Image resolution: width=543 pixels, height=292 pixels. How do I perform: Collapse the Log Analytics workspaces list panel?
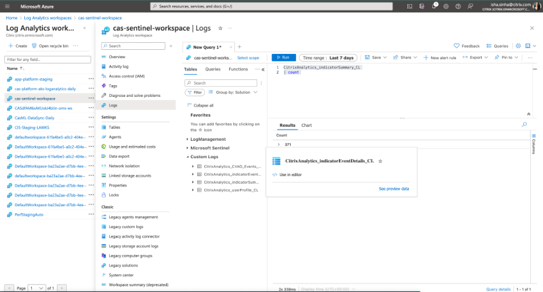[85, 28]
